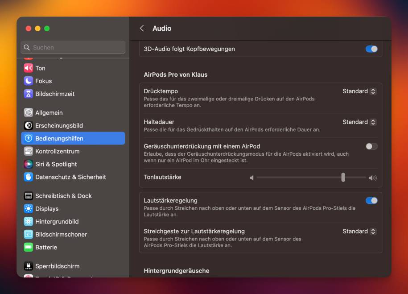Select Schreibtisch & Dock
Image resolution: width=408 pixels, height=294 pixels.
click(73, 196)
